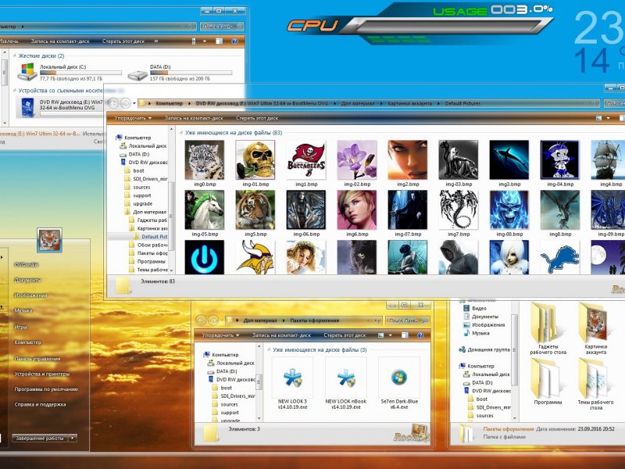Screen dimensions: 625x469
Task: Open the DATA (D:) drive icon in Computer window
Action: [137, 74]
